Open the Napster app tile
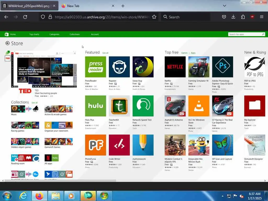This screenshot has height=201, width=268. (119, 67)
